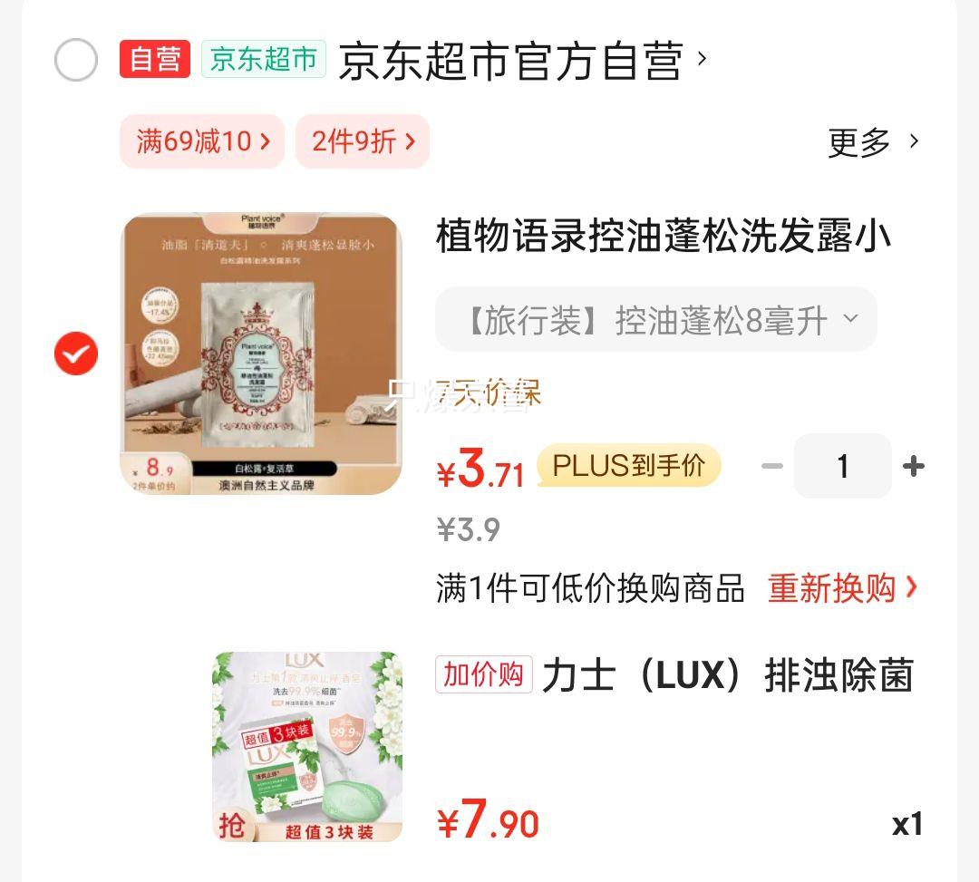Select the 京东超市官方自营 store radio button
Image resolution: width=979 pixels, height=882 pixels.
point(76,60)
